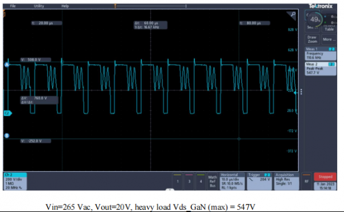The width and height of the screenshot is (344, 212).
Task: Enable channel 1 button
Action: click(x=178, y=181)
